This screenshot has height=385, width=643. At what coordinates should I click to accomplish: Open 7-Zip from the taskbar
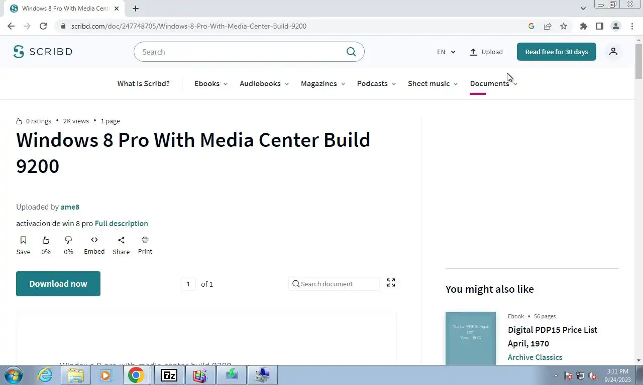coord(169,375)
